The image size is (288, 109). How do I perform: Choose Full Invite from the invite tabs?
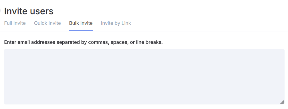pos(15,23)
